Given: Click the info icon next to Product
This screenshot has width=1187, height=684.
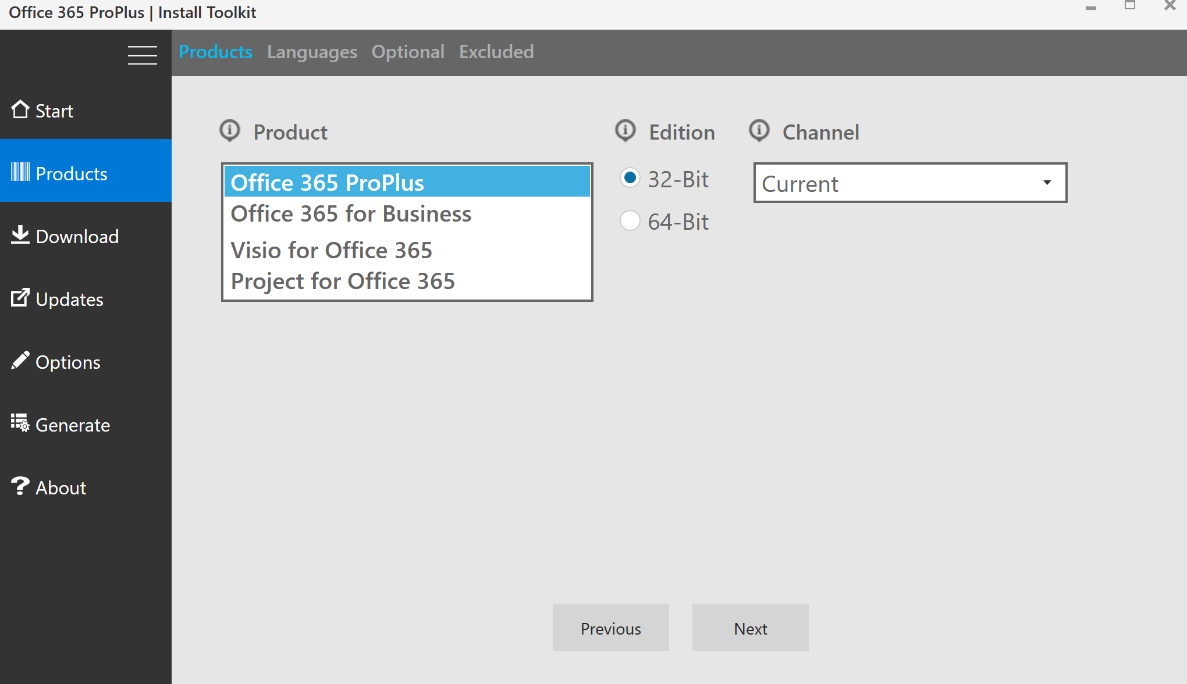Looking at the screenshot, I should click(230, 131).
